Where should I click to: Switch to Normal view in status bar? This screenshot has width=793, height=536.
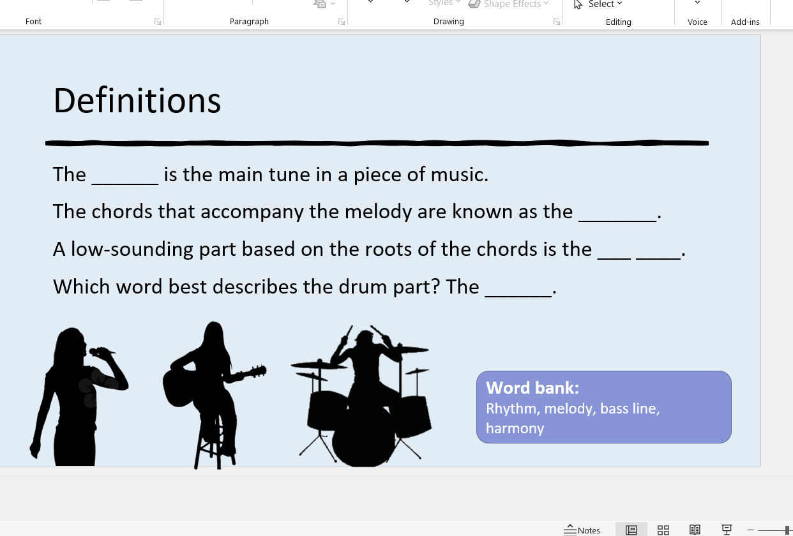pyautogui.click(x=631, y=530)
